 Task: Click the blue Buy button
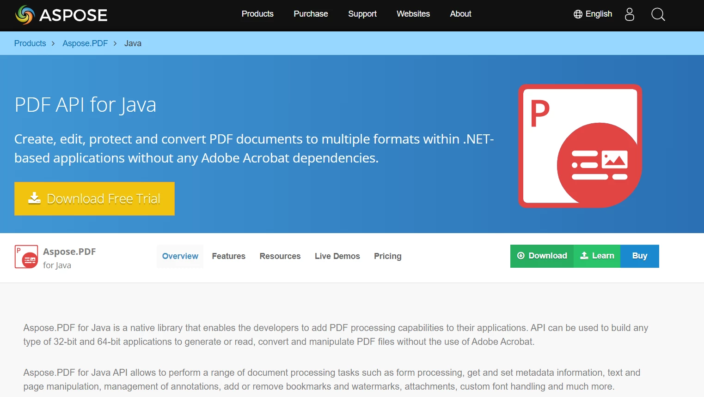[x=640, y=256]
